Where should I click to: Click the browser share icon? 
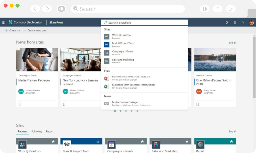point(218,9)
